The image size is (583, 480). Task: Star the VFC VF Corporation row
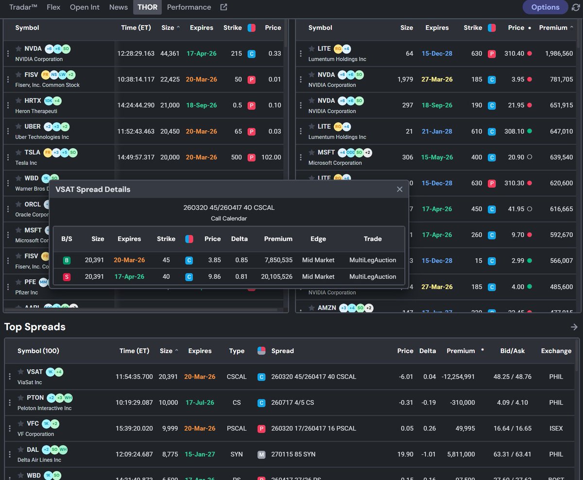pyautogui.click(x=21, y=424)
